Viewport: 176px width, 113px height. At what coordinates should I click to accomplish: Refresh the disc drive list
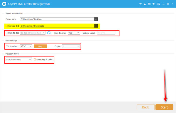click(49, 33)
